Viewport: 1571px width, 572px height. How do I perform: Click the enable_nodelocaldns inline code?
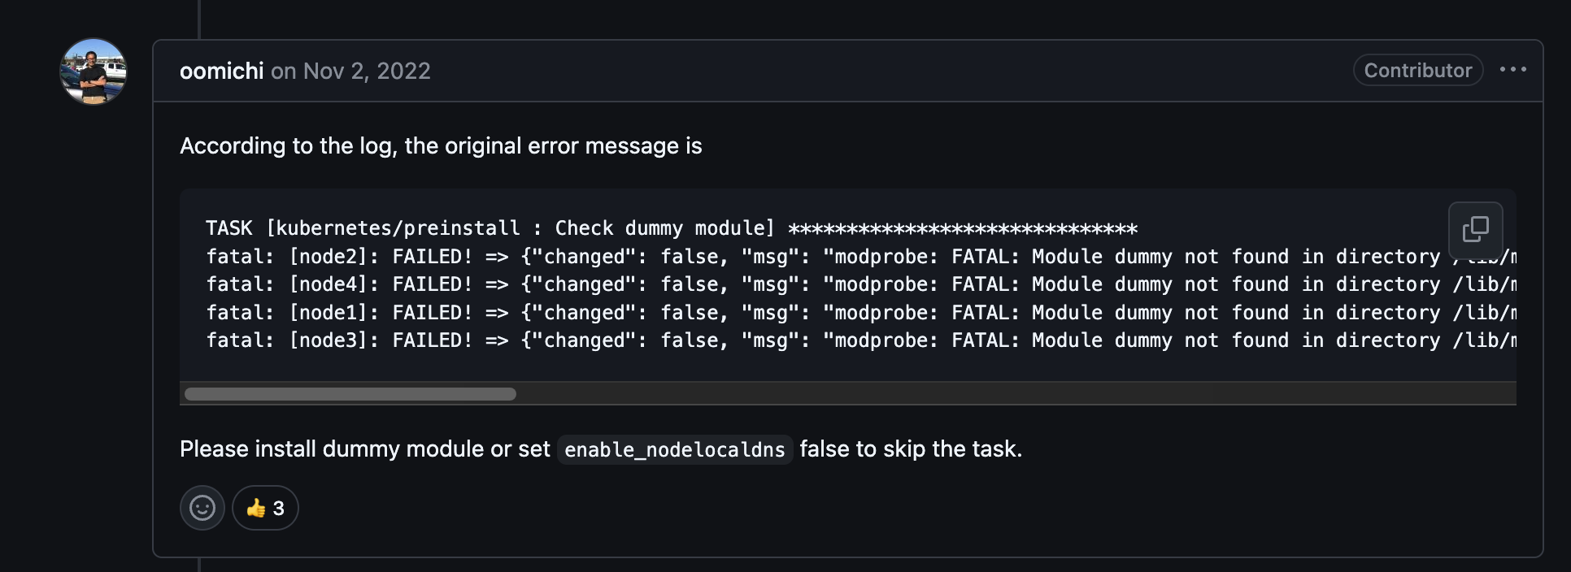click(x=675, y=449)
